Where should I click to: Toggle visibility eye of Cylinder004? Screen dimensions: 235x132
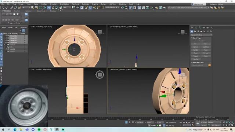point(6,43)
